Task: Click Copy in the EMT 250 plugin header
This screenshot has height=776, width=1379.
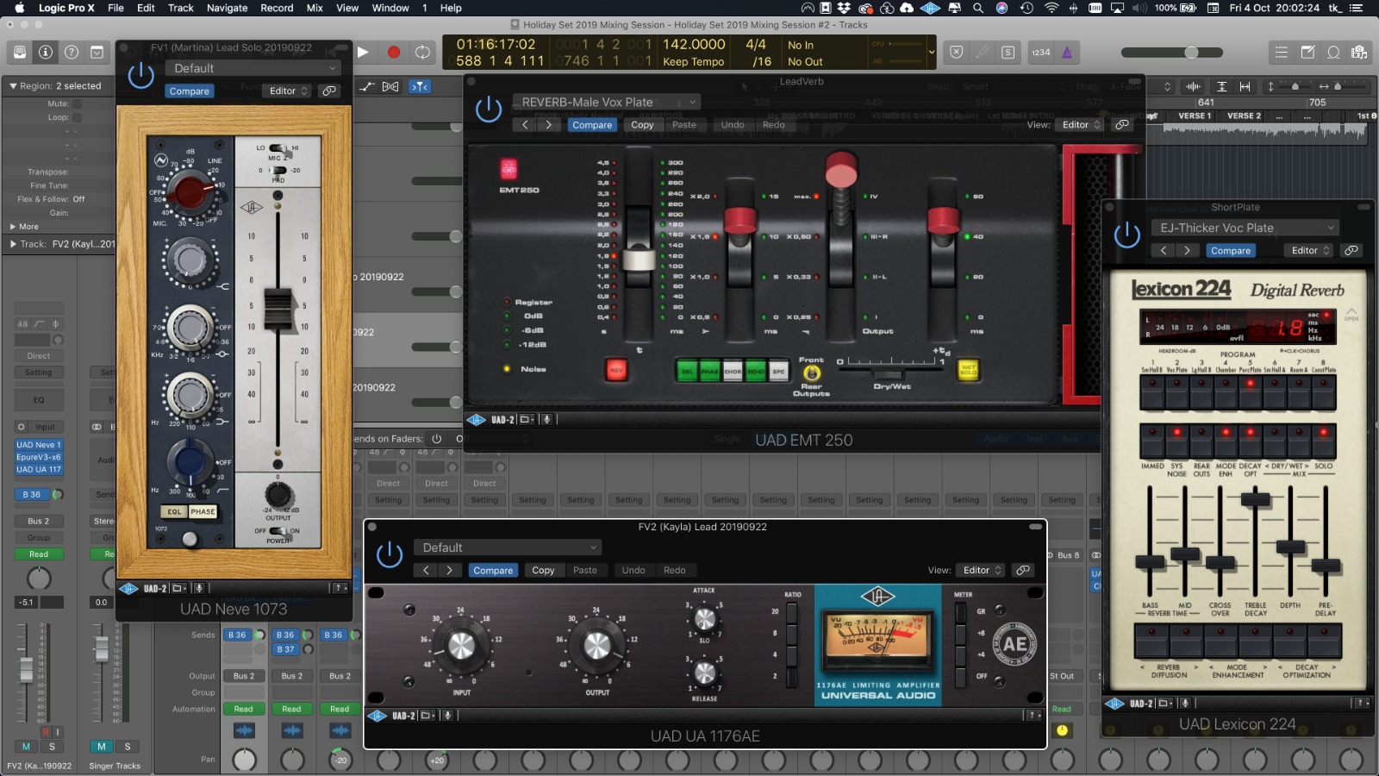Action: (642, 125)
